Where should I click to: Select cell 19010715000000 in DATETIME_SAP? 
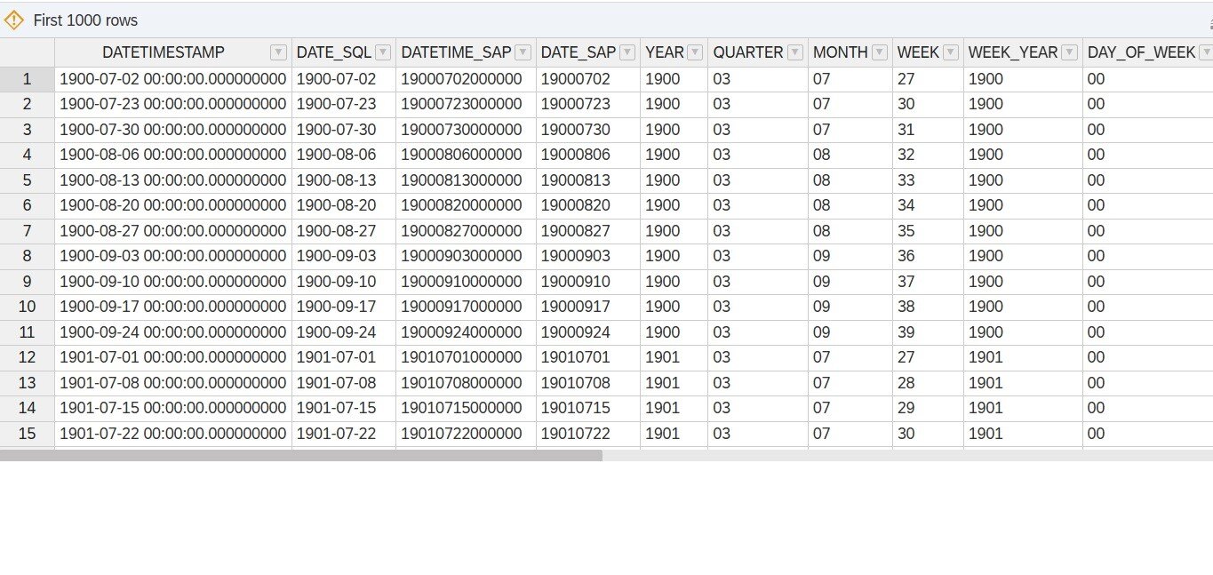466,408
